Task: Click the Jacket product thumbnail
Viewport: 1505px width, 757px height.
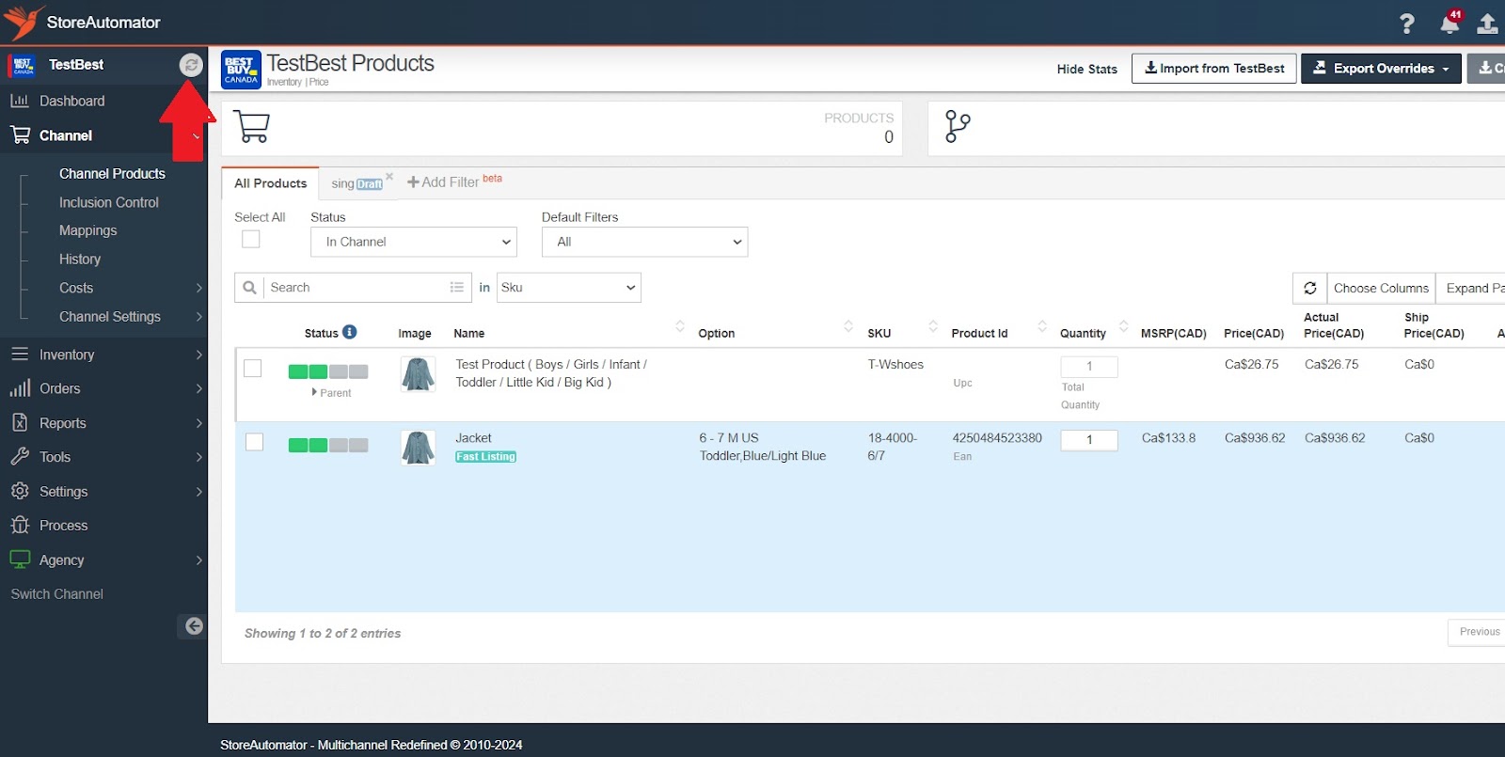Action: point(418,448)
